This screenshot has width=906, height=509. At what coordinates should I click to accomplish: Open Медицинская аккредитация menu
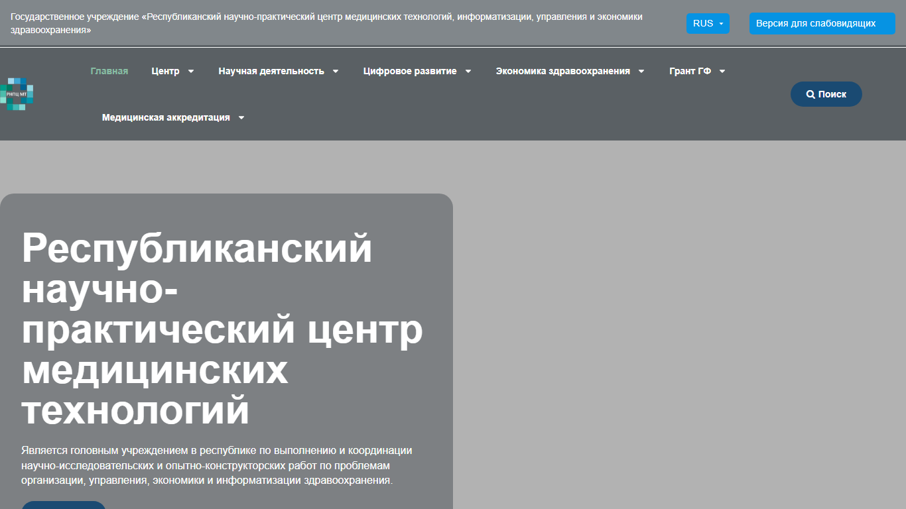(x=166, y=117)
